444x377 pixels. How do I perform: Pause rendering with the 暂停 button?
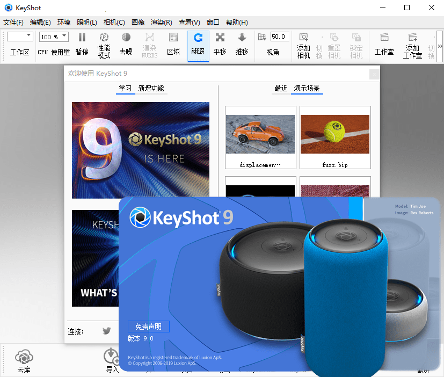82,45
